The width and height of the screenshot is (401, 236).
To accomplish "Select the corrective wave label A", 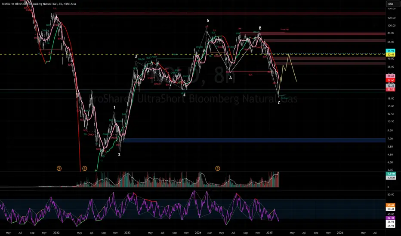I will pos(231,78).
